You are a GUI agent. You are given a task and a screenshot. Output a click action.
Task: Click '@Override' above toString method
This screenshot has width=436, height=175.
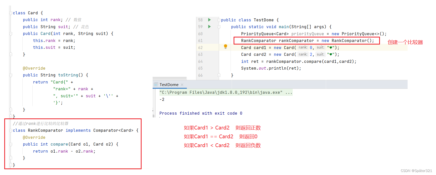pos(34,68)
